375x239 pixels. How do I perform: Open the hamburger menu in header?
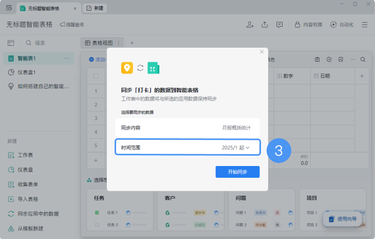pyautogui.click(x=365, y=25)
